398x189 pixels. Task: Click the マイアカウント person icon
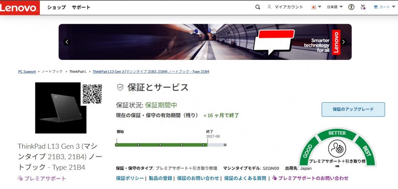click(x=269, y=7)
